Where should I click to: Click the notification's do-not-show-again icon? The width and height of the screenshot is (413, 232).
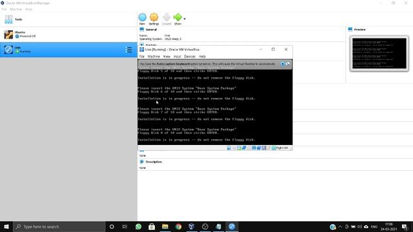point(287,64)
